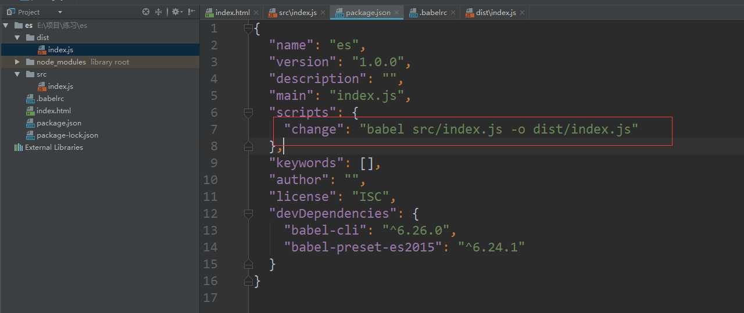This screenshot has width=744, height=313.
Task: Fold the devDependencies block at line 12
Action: point(249,213)
